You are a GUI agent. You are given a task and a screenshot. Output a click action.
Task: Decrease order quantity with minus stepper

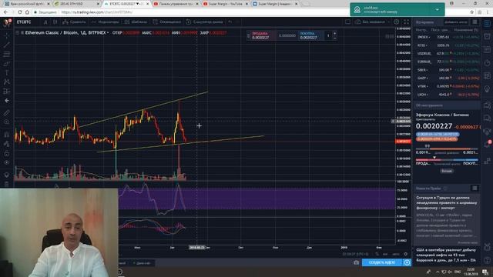(x=334, y=38)
